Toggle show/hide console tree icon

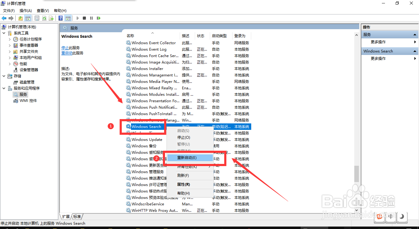click(28, 18)
